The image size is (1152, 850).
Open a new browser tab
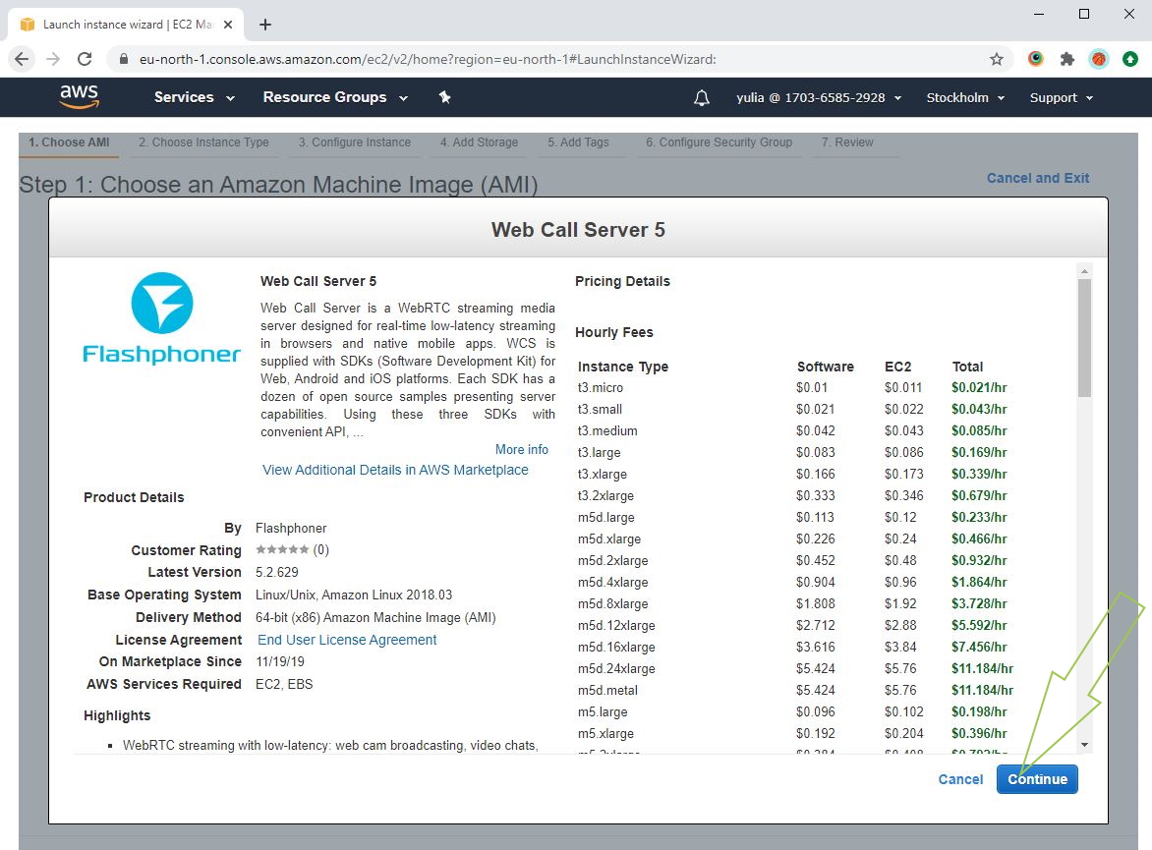(265, 25)
